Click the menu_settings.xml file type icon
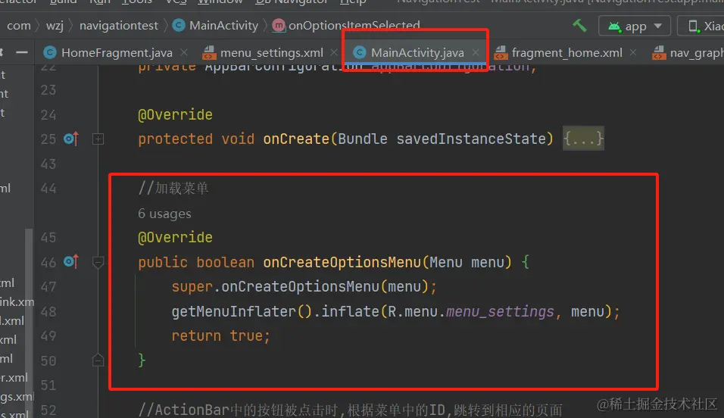Viewport: 724px width, 418px height. pyautogui.click(x=209, y=53)
